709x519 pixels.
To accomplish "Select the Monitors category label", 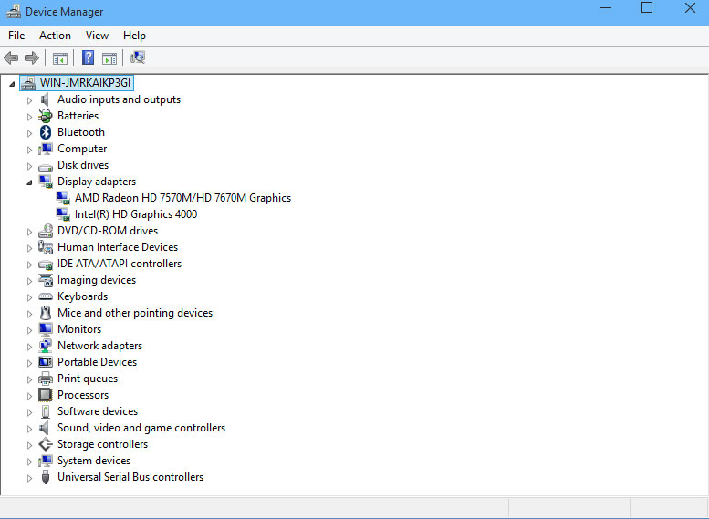I will point(79,329).
